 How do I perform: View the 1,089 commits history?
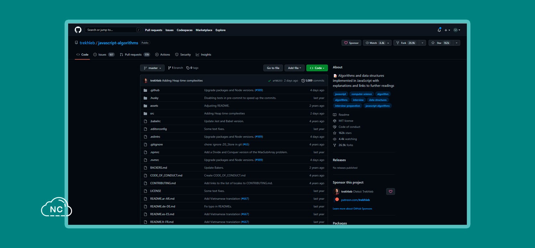point(313,81)
